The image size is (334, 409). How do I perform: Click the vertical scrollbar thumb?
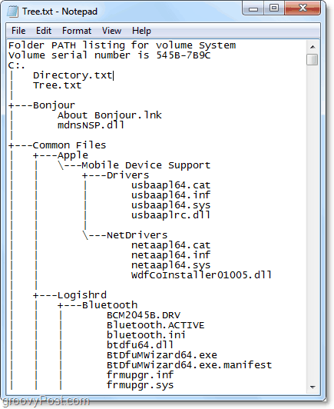[313, 59]
